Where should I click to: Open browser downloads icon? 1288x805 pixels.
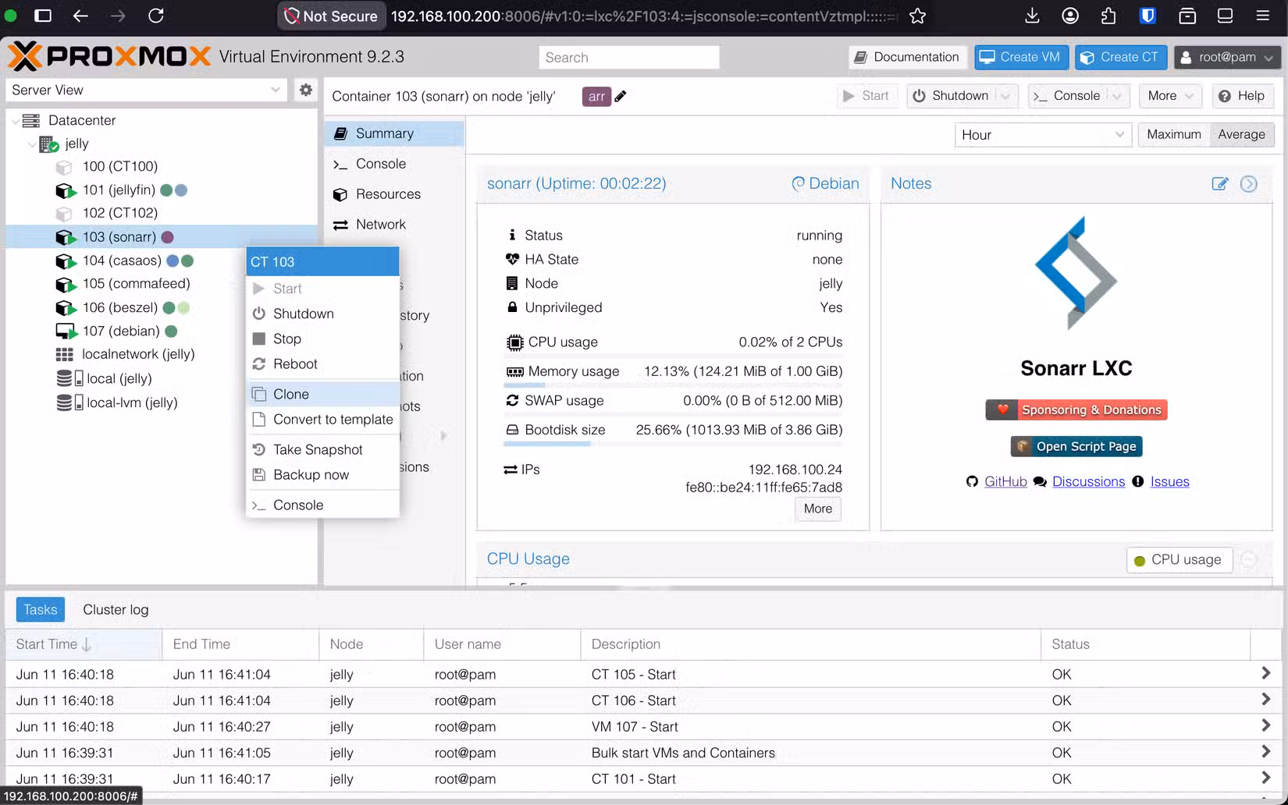click(x=1032, y=16)
